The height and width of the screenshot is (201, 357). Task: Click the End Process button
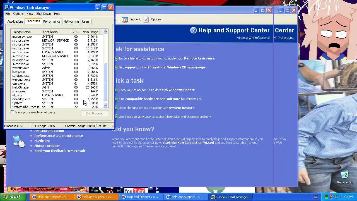click(94, 113)
